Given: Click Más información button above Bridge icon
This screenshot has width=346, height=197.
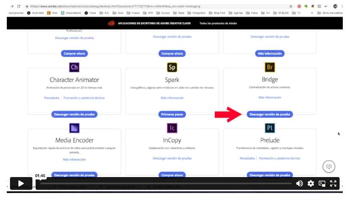Looking at the screenshot, I should (270, 53).
